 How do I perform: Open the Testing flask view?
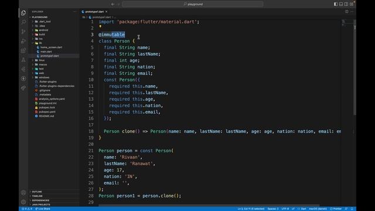tap(23, 60)
